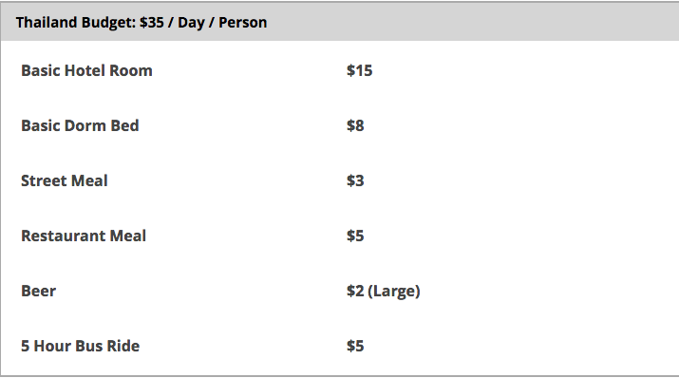Click the word Person in the header
Viewport: 679px width, 378px height.
point(242,23)
